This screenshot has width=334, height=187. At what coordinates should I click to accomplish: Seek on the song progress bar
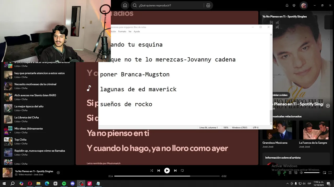coord(167,176)
